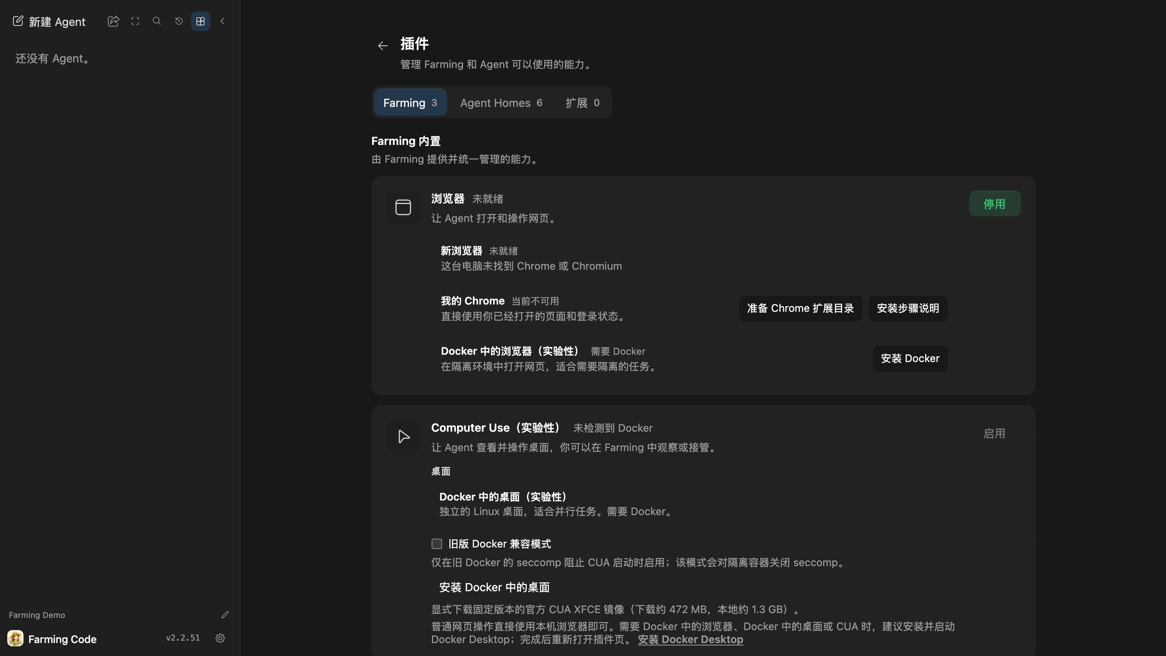Click the 未就绪 status beside 浏览器

(487, 199)
